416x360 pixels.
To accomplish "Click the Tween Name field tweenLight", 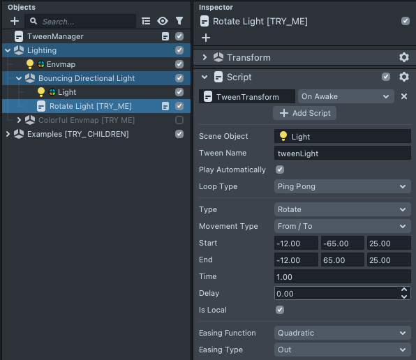I will coord(343,153).
